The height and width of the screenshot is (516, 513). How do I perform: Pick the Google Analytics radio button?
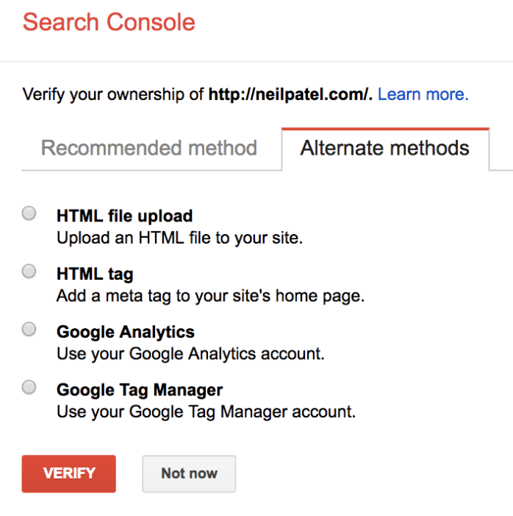click(29, 329)
